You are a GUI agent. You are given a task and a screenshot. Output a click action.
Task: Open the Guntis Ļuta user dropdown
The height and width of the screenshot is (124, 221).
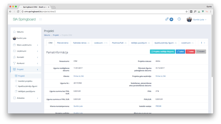pyautogui.click(x=200, y=20)
